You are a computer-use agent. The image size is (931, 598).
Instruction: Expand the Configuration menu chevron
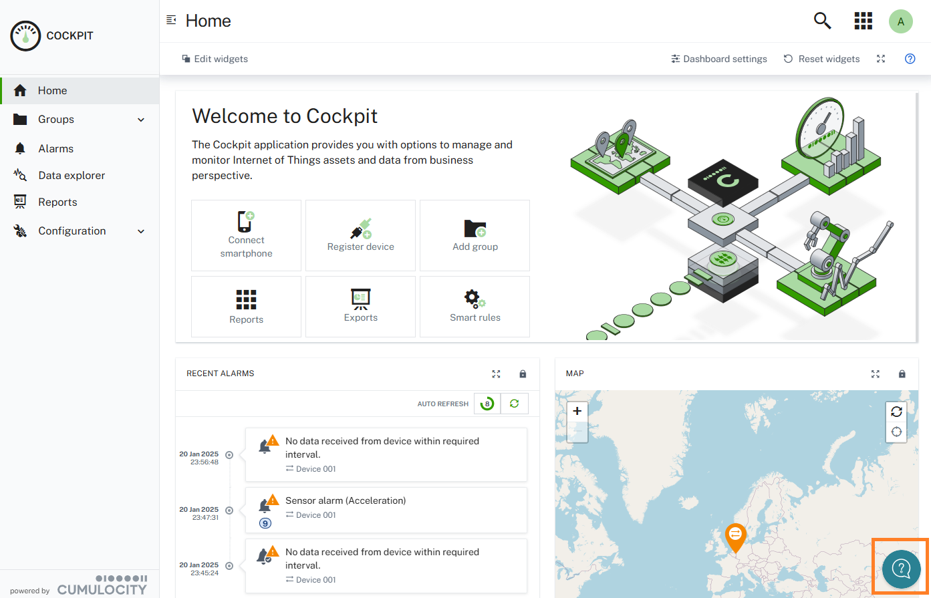click(141, 231)
